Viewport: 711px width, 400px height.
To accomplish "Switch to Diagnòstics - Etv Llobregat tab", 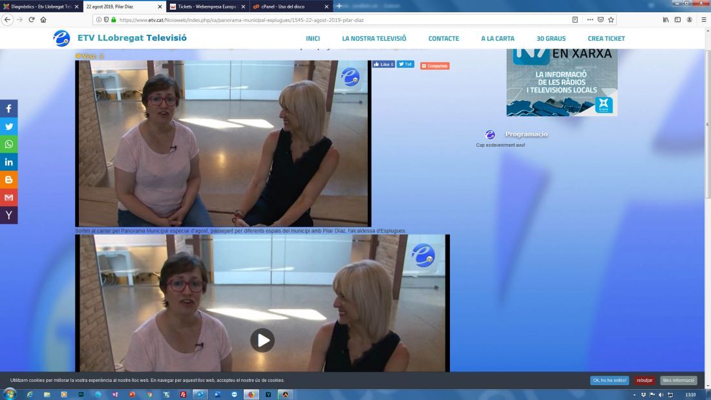I will tap(41, 6).
